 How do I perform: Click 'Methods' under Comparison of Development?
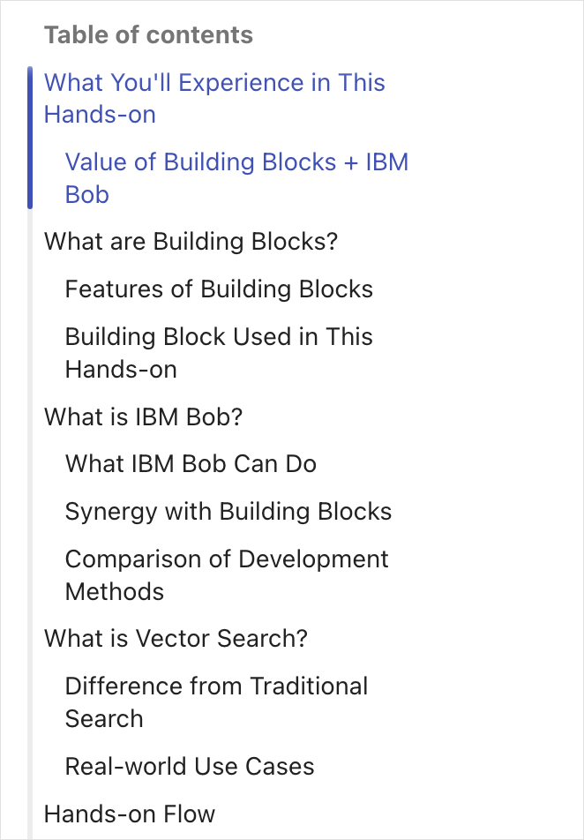(x=114, y=591)
